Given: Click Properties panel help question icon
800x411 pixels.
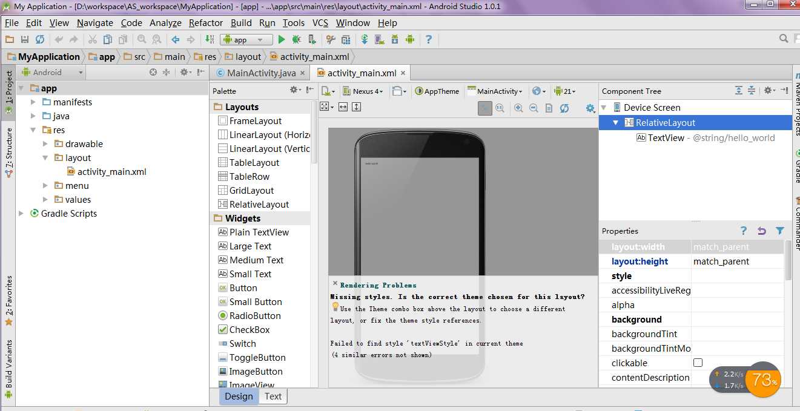Looking at the screenshot, I should pyautogui.click(x=744, y=231).
